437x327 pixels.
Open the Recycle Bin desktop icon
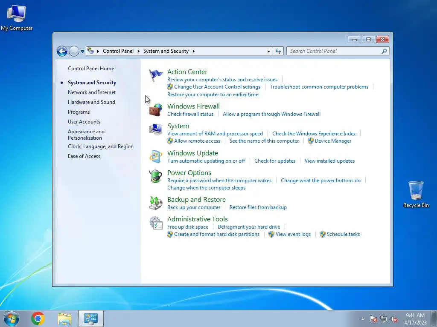pyautogui.click(x=416, y=194)
